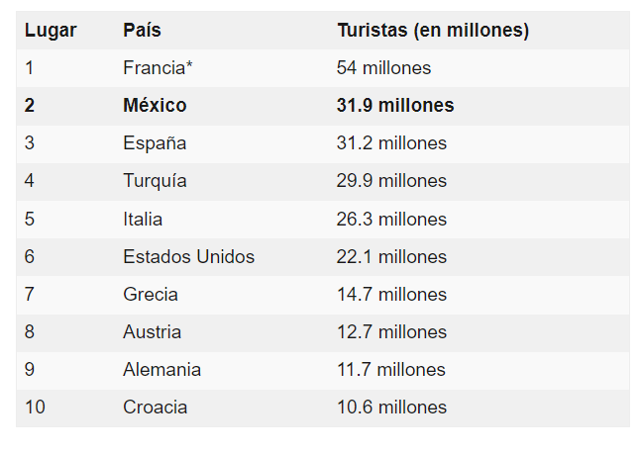The height and width of the screenshot is (454, 641).
Task: Click the "31.2 millones" tourist figure
Action: [x=391, y=143]
